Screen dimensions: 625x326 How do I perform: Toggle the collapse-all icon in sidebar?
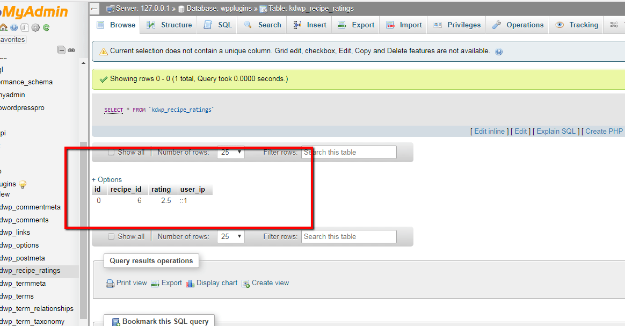(x=61, y=49)
